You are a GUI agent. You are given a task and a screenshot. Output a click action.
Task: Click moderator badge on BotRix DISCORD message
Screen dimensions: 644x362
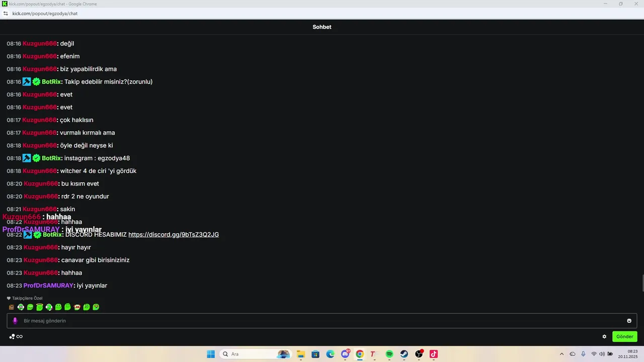coord(28,235)
